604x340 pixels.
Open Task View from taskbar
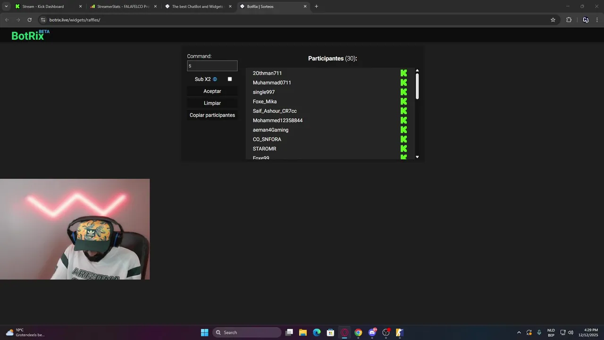pos(289,332)
